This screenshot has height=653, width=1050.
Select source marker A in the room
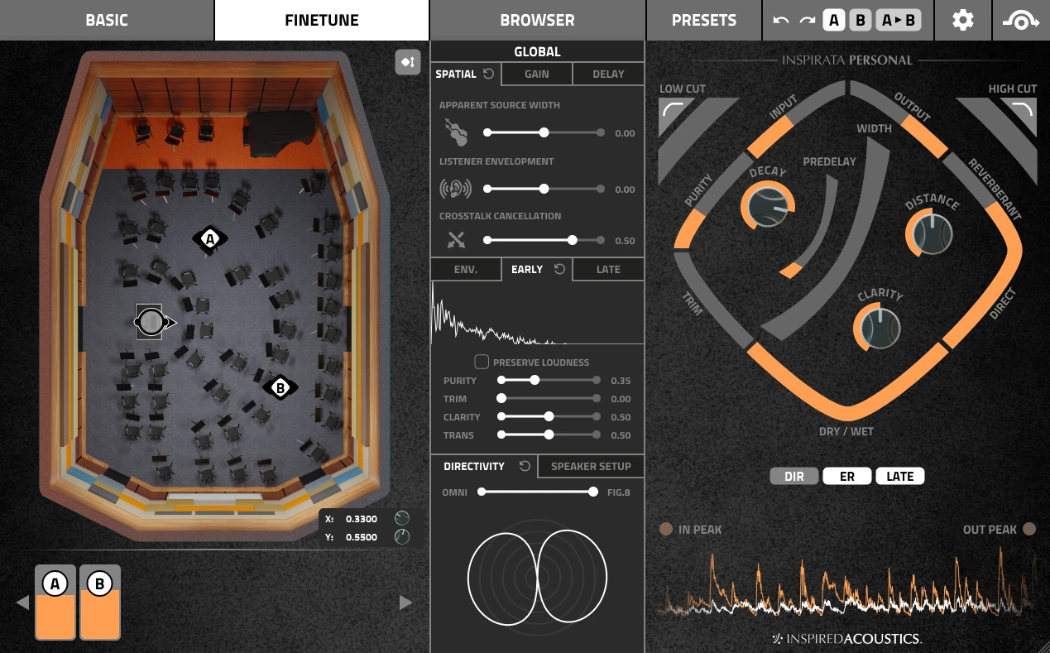(x=210, y=239)
